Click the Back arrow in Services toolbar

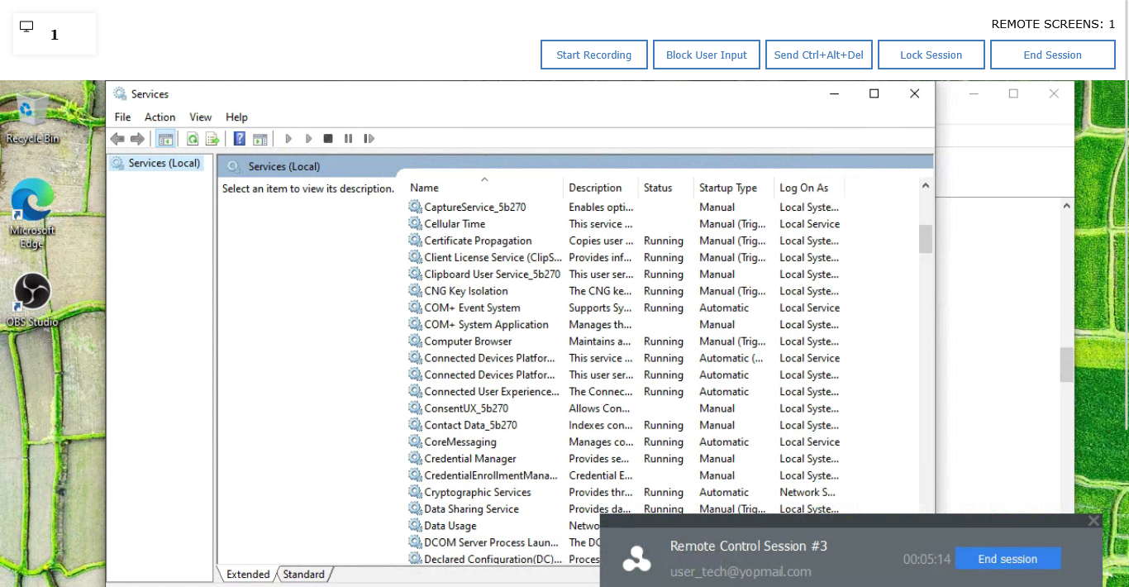pyautogui.click(x=117, y=139)
